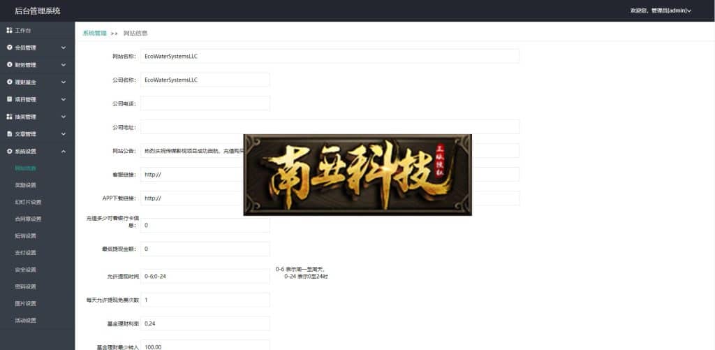Expand the 文章管理 menu chevron
This screenshot has height=350, width=715.
click(64, 134)
